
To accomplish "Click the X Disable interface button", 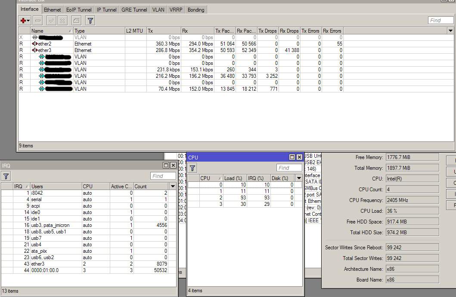I will 62,20.
